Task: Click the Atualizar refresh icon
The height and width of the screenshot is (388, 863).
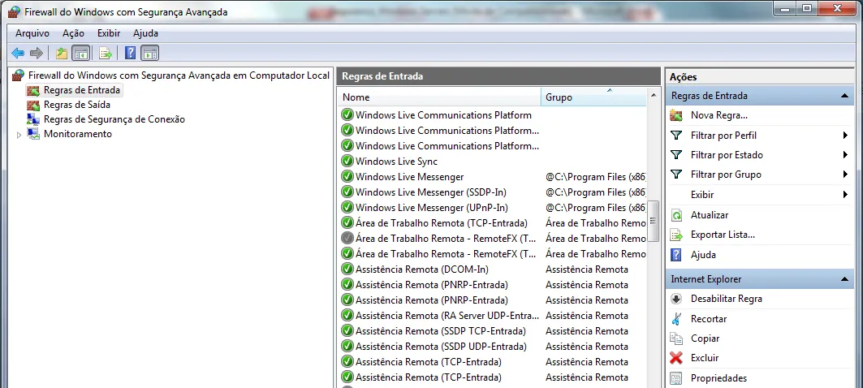Action: 676,215
